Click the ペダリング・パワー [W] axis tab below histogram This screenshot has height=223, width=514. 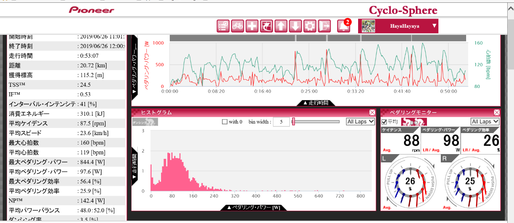coord(252,207)
